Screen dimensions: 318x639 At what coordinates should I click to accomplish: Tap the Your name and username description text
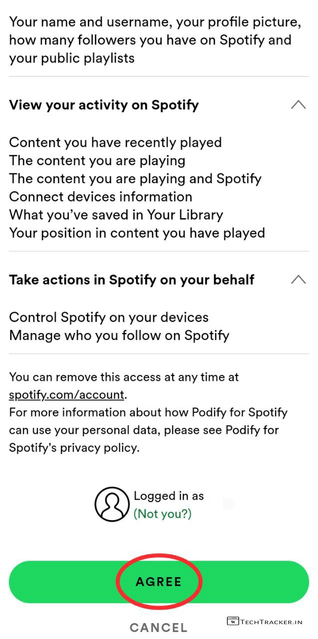[x=150, y=40]
